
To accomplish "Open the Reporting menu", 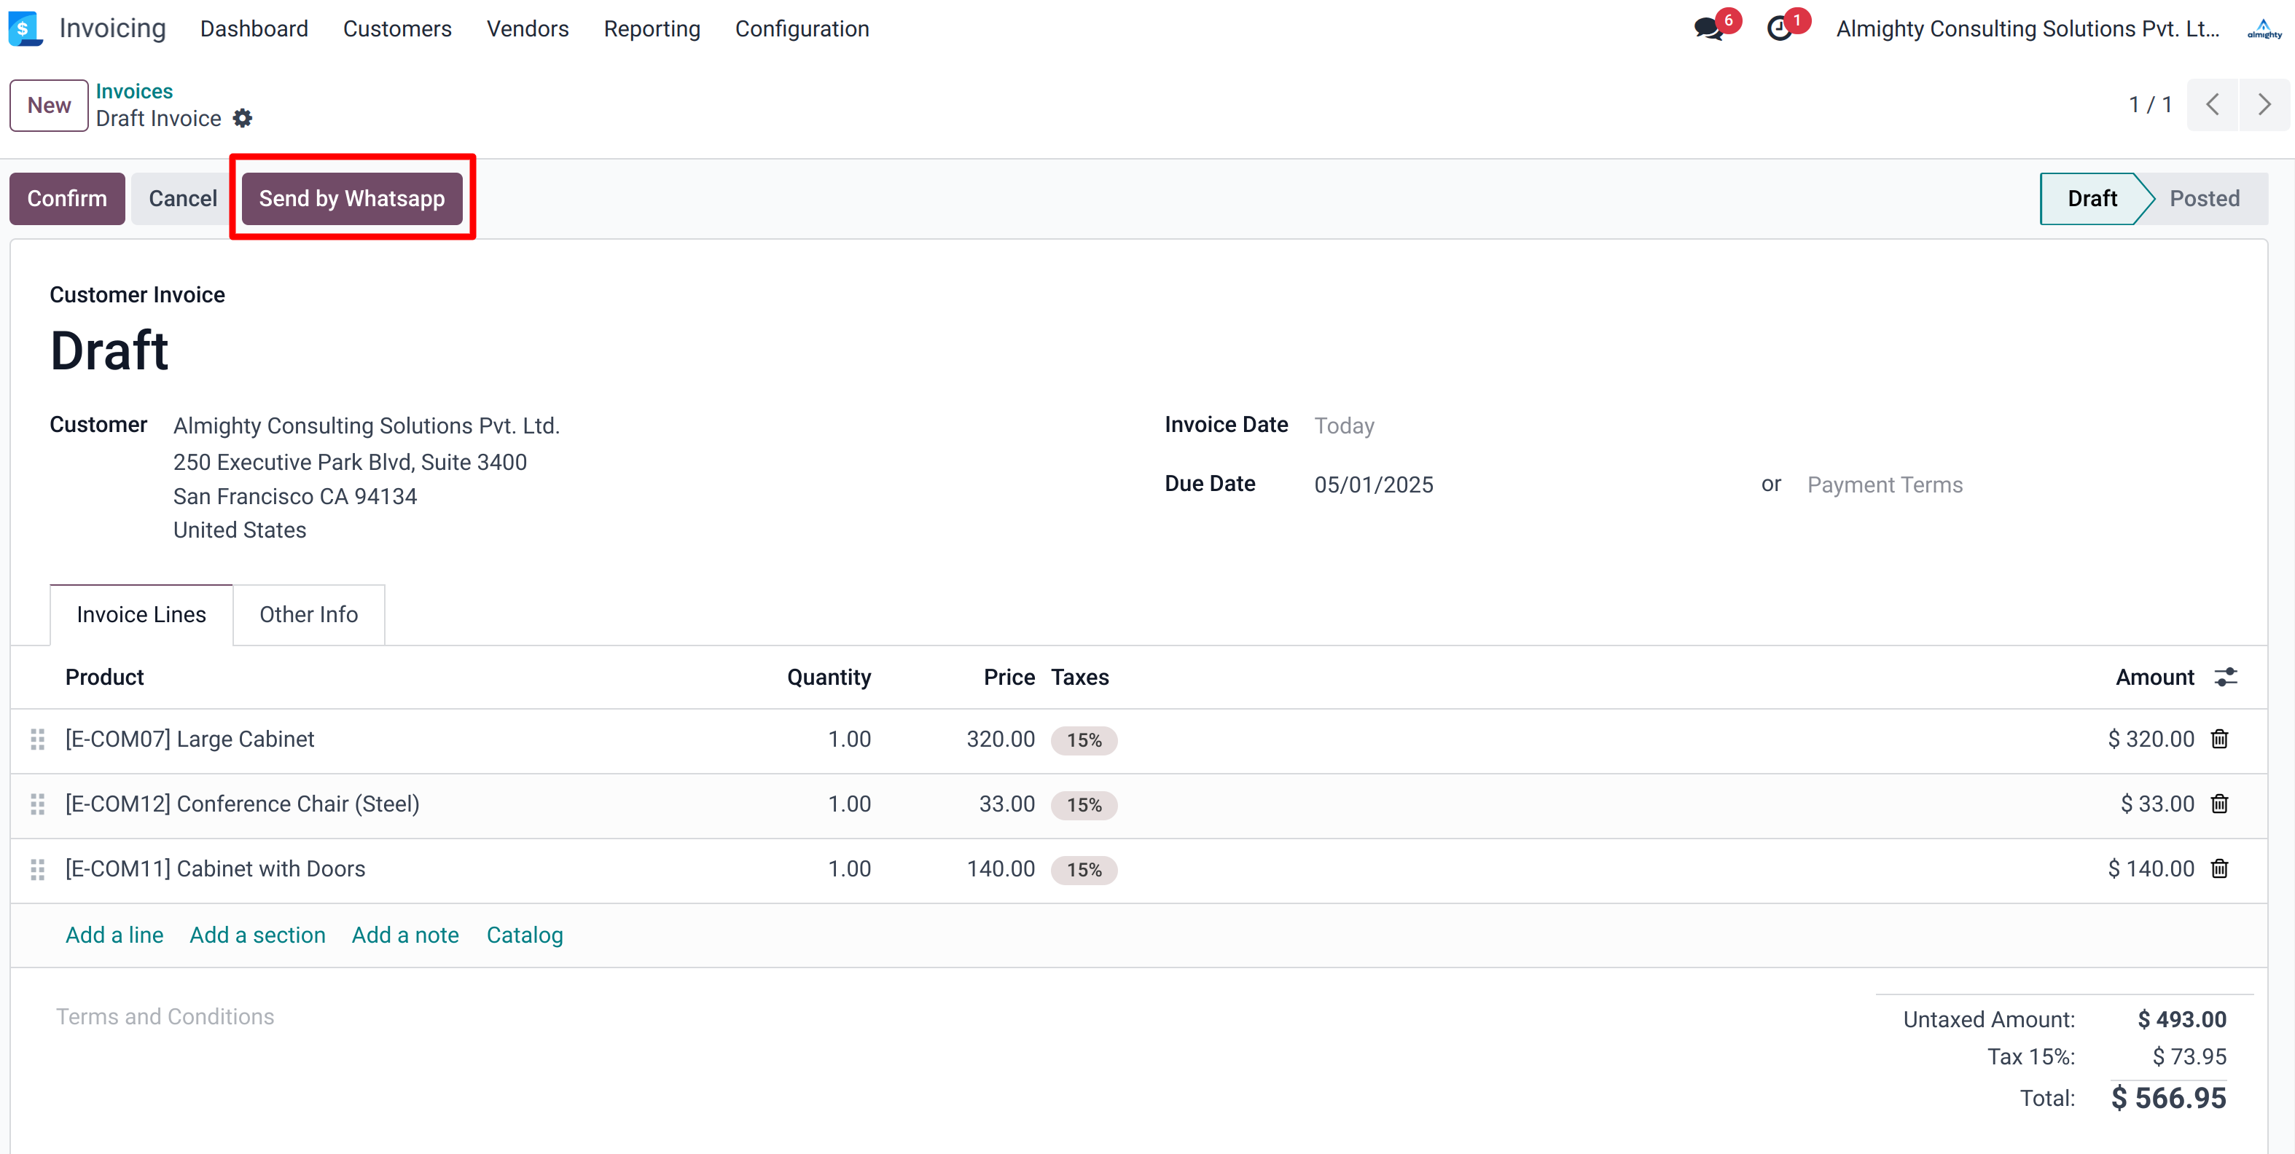I will click(652, 28).
